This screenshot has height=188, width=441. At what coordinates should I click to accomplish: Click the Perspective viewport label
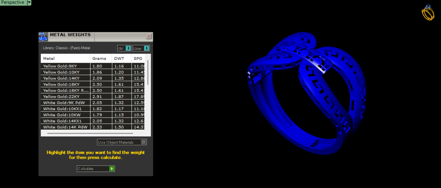click(x=13, y=2)
